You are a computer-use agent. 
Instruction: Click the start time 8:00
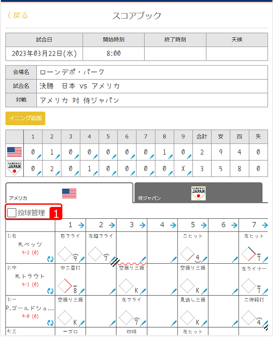click(113, 54)
